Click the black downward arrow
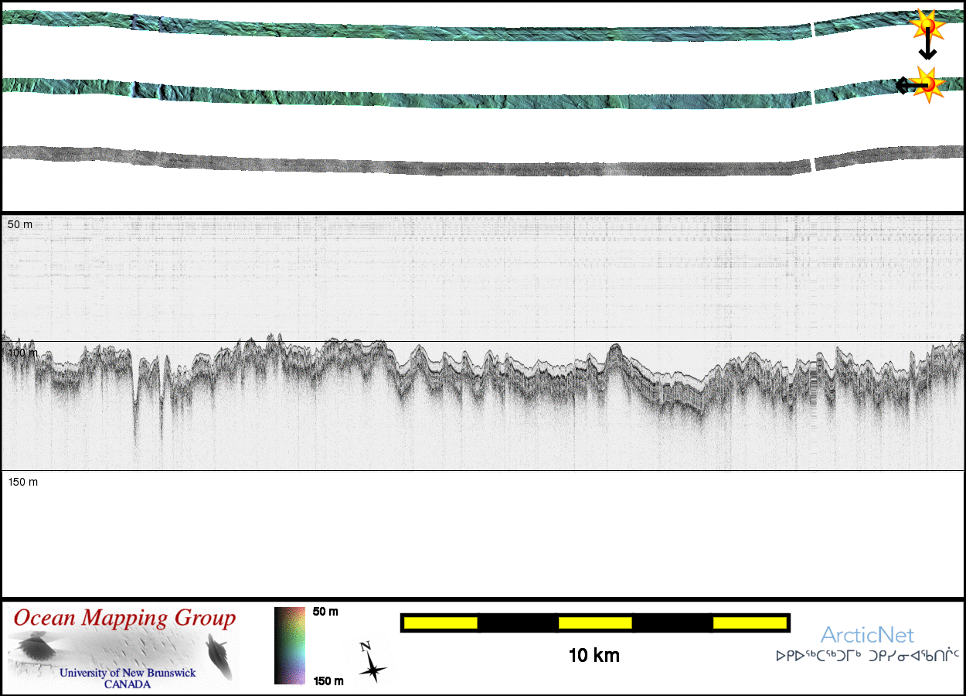Viewport: 966px width, 696px height. (927, 48)
